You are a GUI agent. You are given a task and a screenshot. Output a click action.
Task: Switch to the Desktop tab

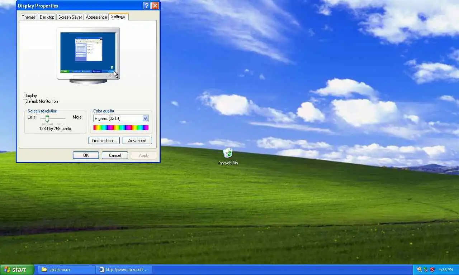point(47,17)
